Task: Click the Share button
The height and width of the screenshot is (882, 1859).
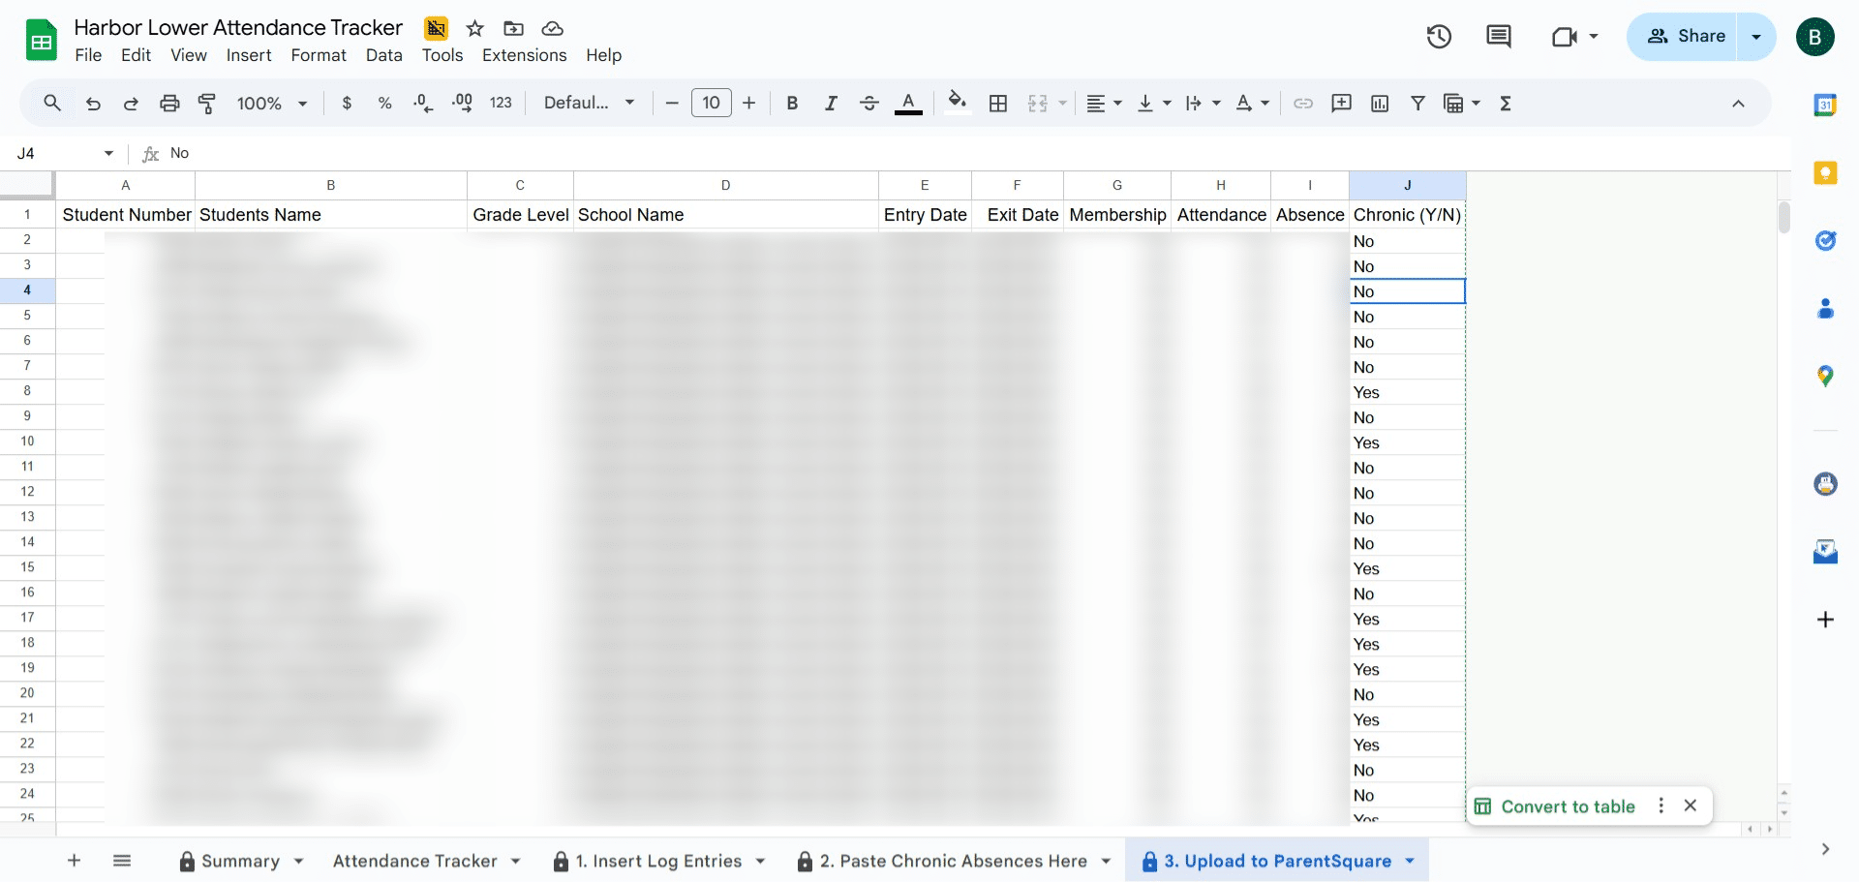Action: pyautogui.click(x=1687, y=37)
